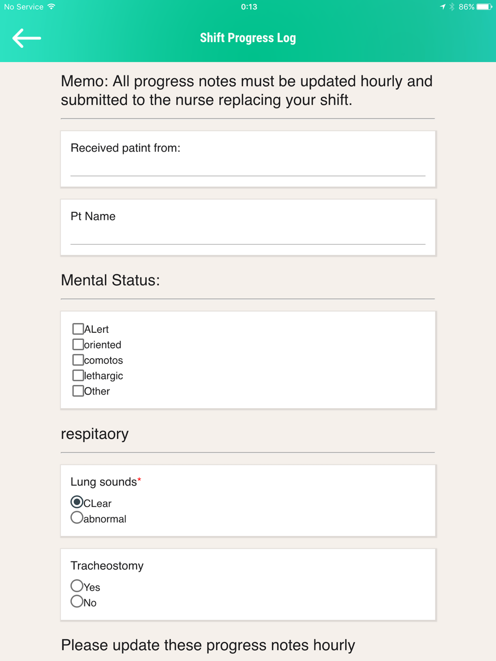Image resolution: width=496 pixels, height=661 pixels.
Task: Tap the Pt Name input field
Action: click(248, 235)
